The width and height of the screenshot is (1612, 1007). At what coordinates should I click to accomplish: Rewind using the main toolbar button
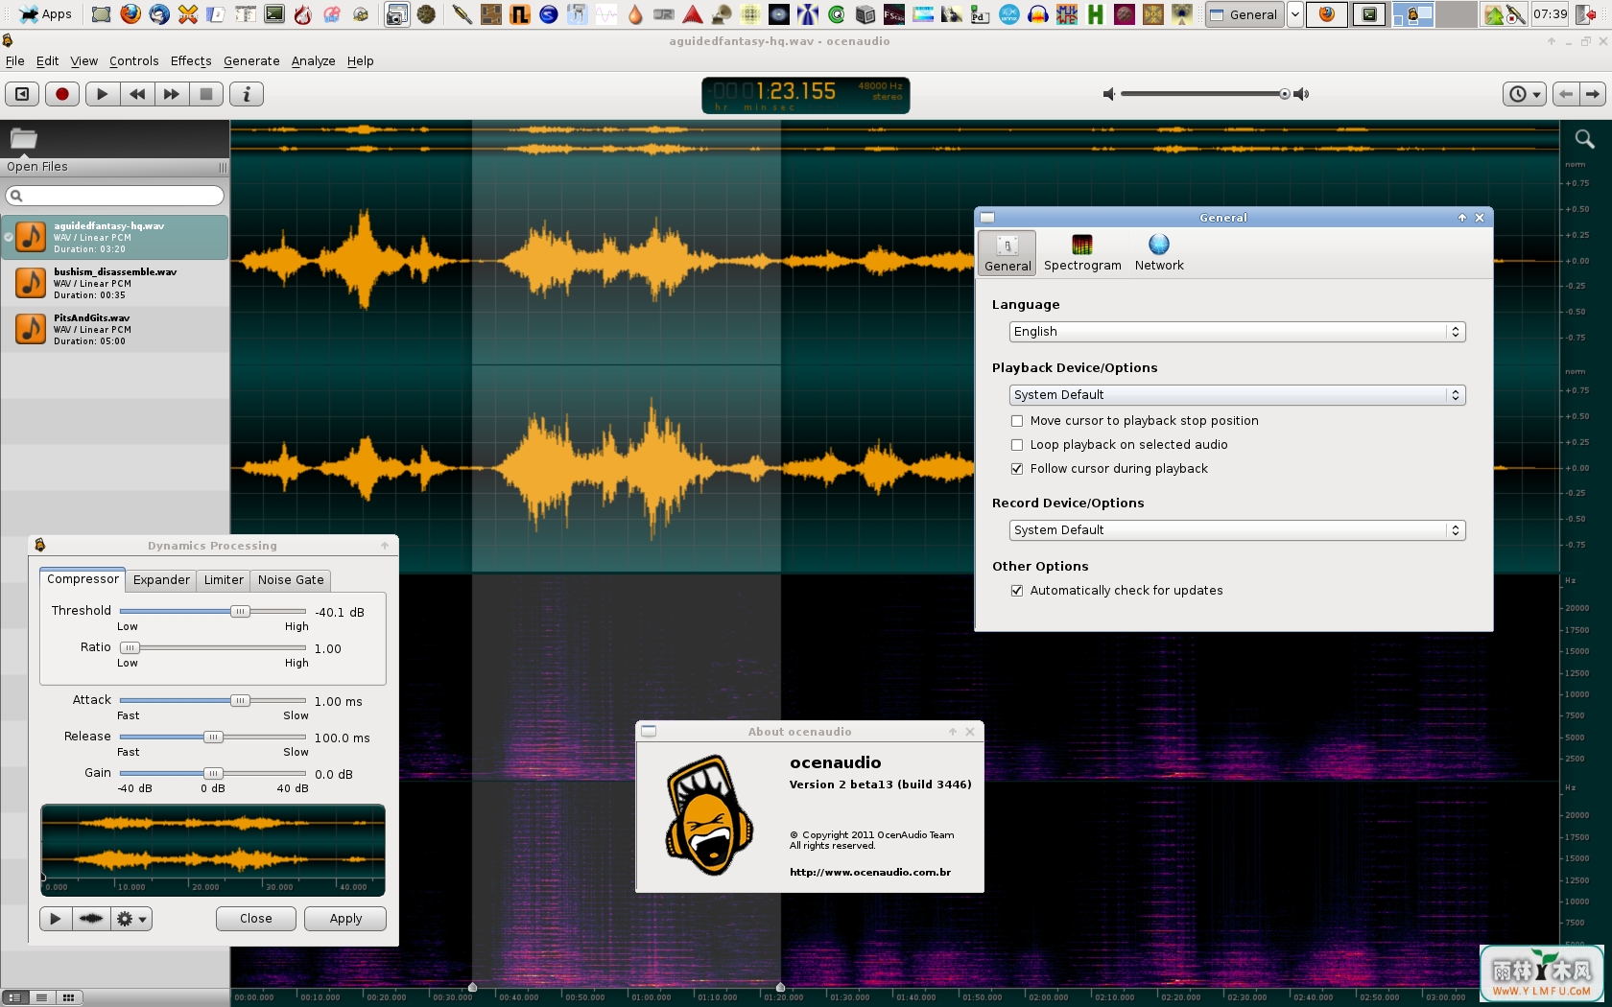137,94
